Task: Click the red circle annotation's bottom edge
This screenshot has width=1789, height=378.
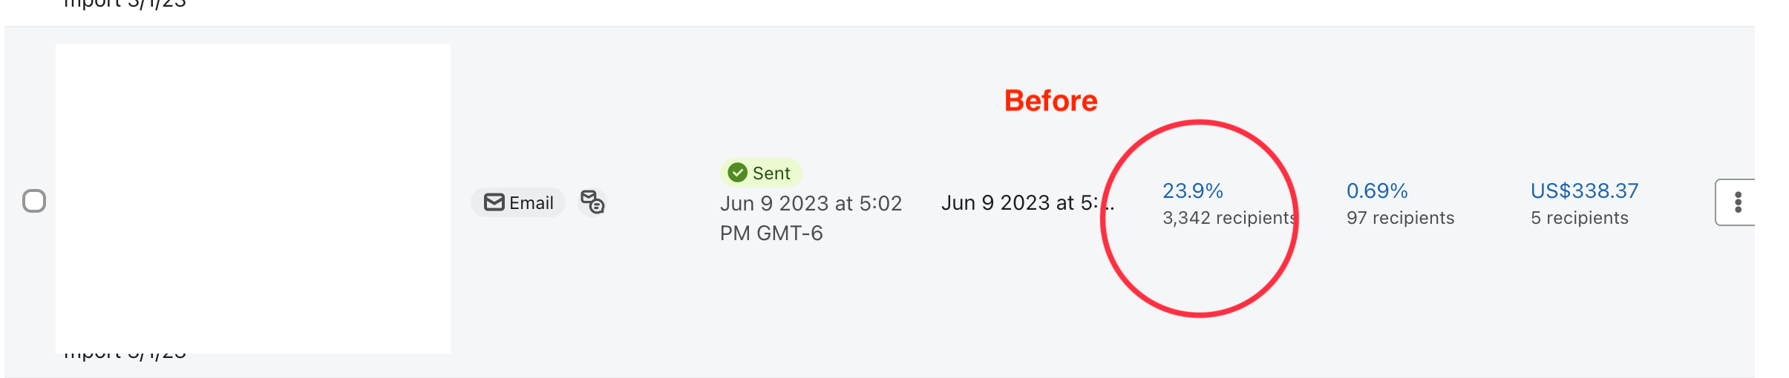Action: click(x=1200, y=315)
